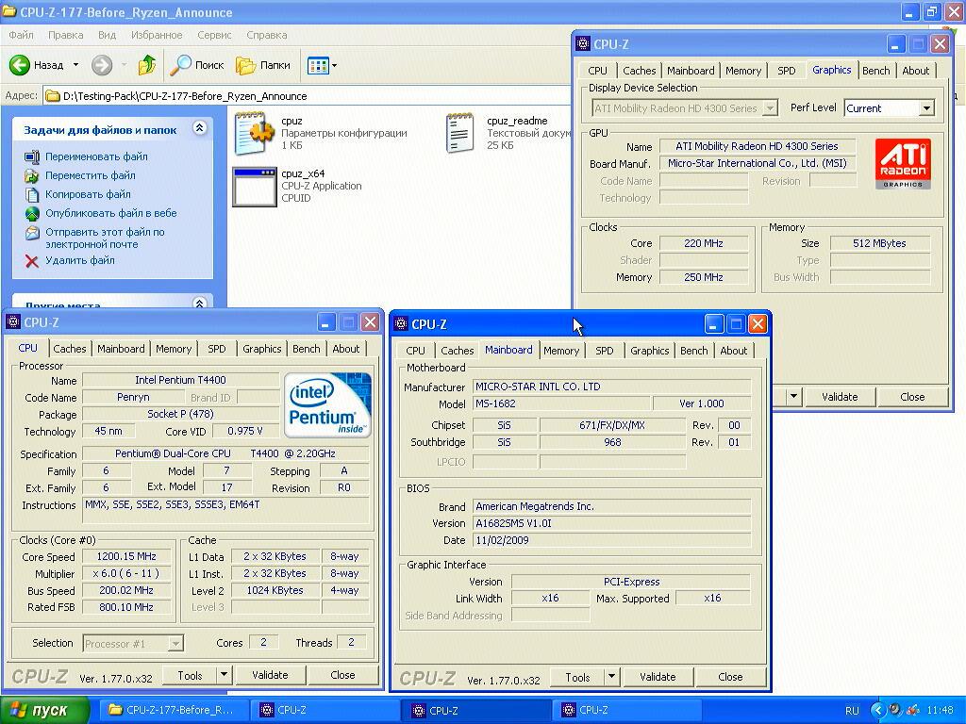Click the Up folder icon in toolbar

click(x=146, y=65)
